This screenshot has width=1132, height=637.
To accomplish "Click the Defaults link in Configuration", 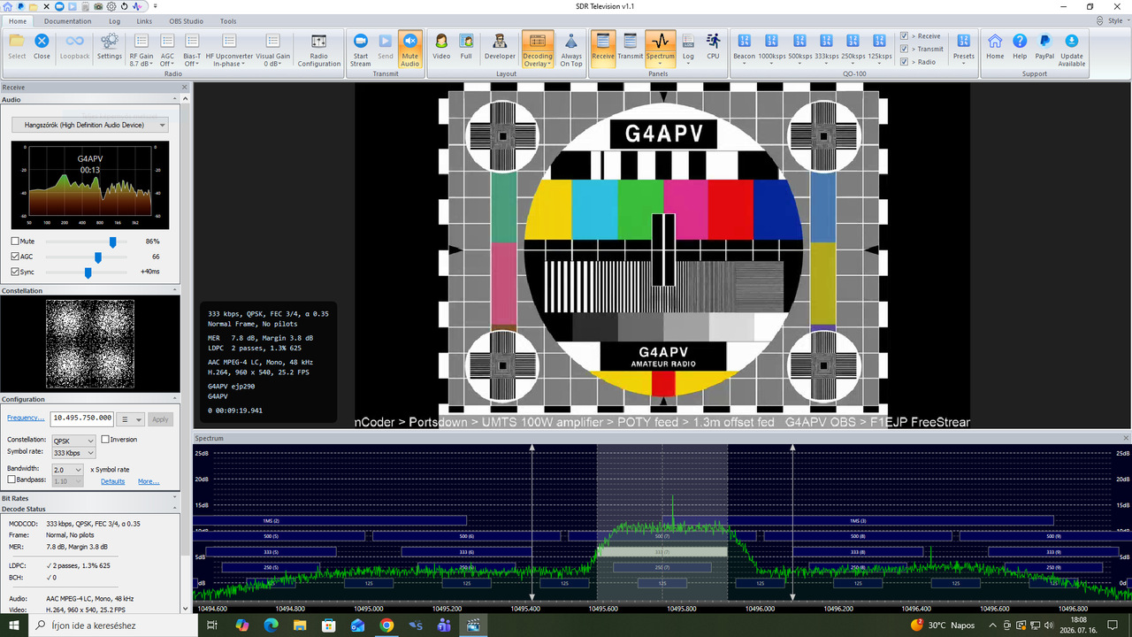I will (112, 481).
